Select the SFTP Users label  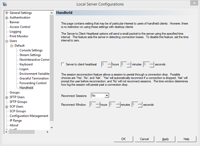coord(17,97)
